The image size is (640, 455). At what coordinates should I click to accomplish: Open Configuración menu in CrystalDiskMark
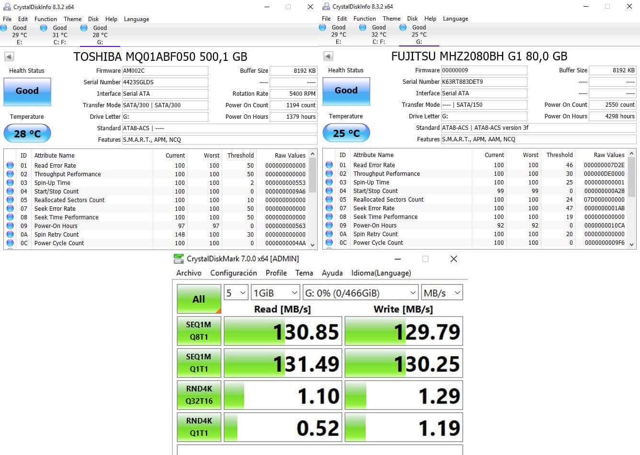point(234,273)
